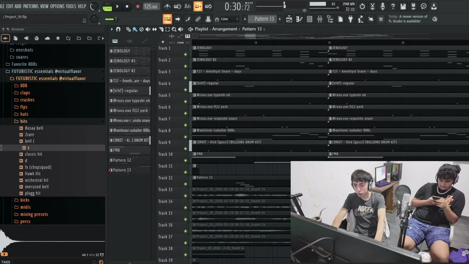The width and height of the screenshot is (469, 264).
Task: Click the scissors audio editor icon
Action: [372, 6]
